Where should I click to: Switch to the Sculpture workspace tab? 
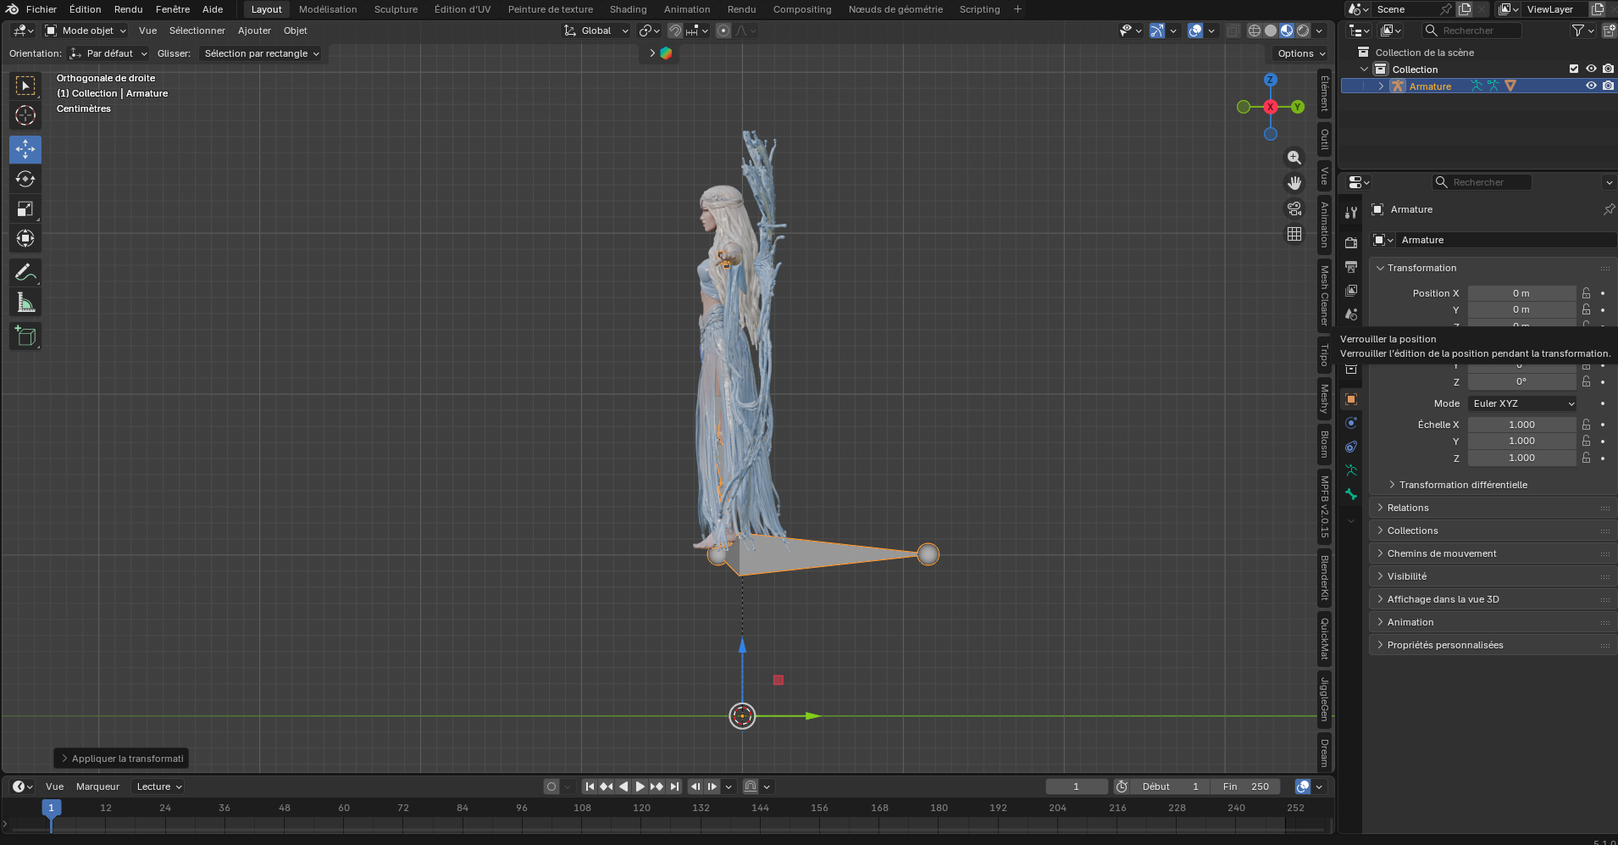396,9
